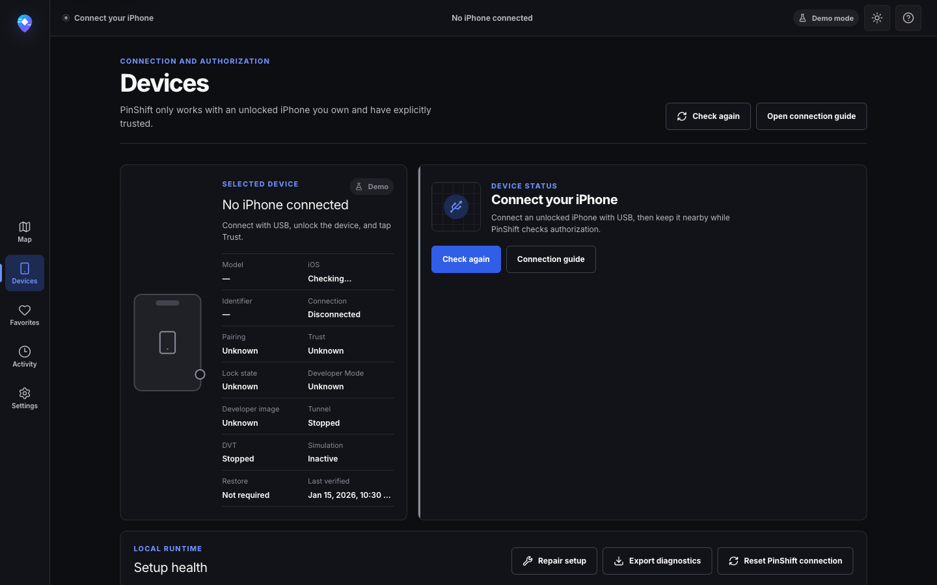Open the Activity history sidebar item
The width and height of the screenshot is (937, 585).
[x=25, y=356]
